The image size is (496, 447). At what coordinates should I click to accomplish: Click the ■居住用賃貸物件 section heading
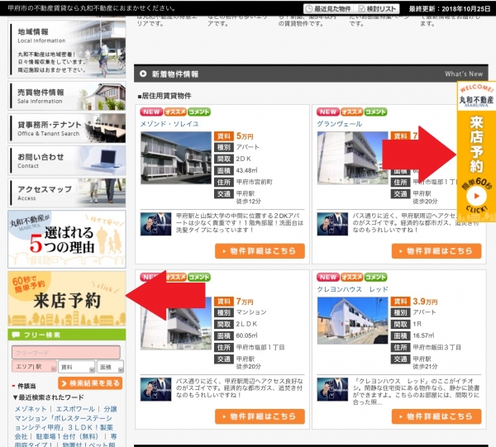coord(165,96)
